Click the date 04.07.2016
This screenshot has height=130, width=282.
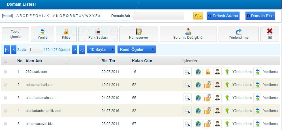click(110, 111)
